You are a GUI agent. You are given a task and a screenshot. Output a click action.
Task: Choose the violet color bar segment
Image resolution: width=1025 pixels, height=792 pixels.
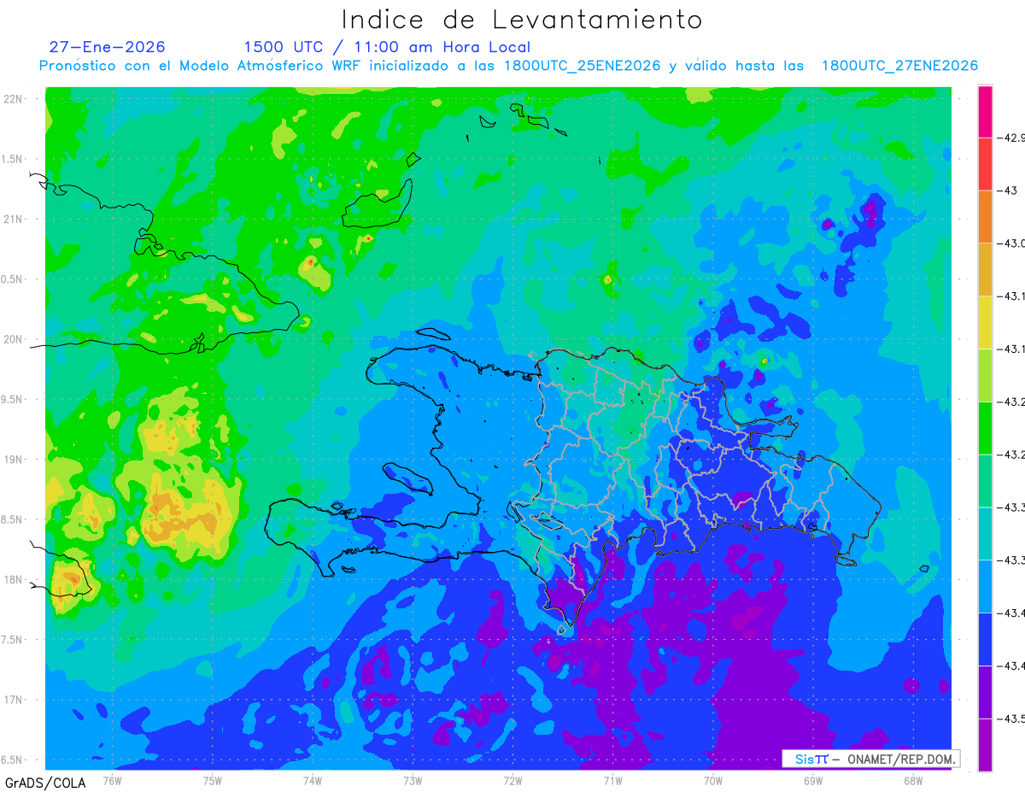(985, 692)
